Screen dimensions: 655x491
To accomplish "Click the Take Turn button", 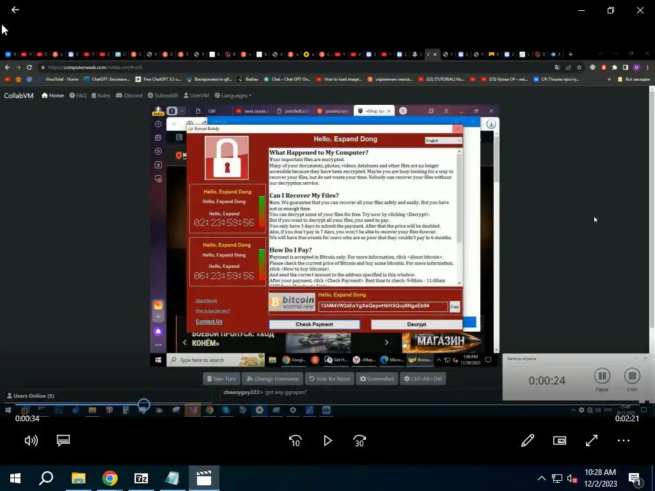I will pos(221,378).
